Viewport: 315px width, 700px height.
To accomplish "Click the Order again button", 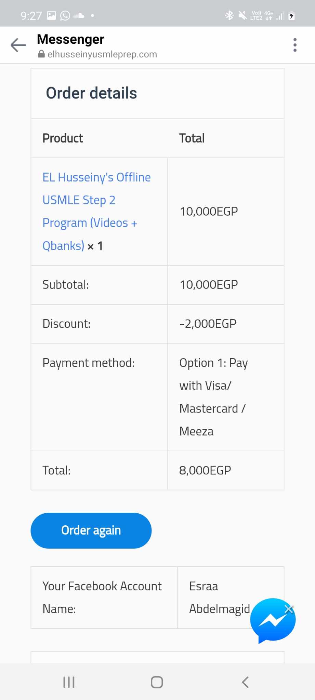I will click(91, 530).
